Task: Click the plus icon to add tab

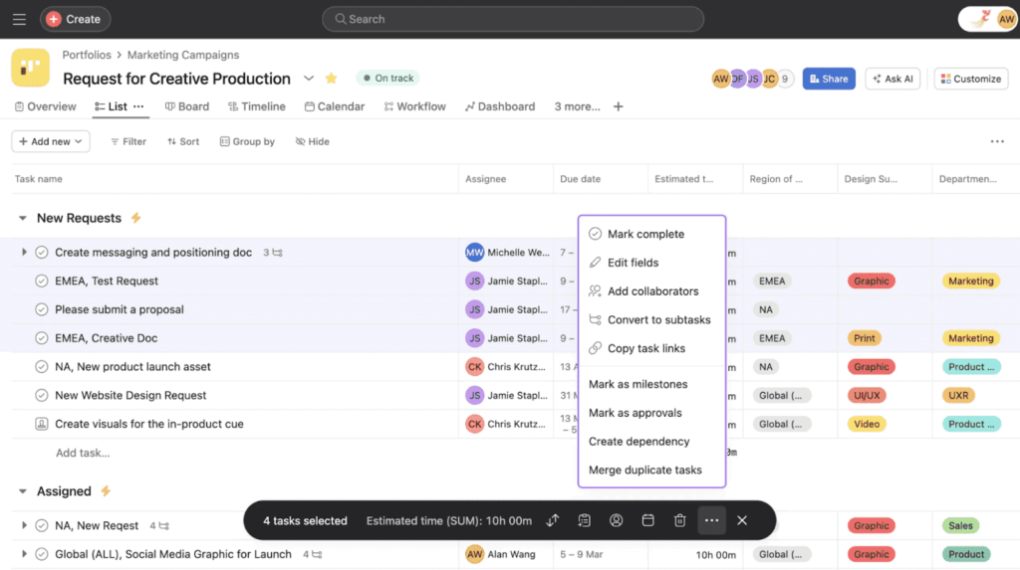Action: click(x=619, y=106)
